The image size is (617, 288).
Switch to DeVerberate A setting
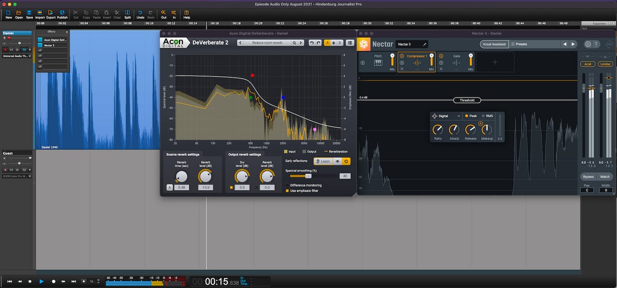click(328, 43)
